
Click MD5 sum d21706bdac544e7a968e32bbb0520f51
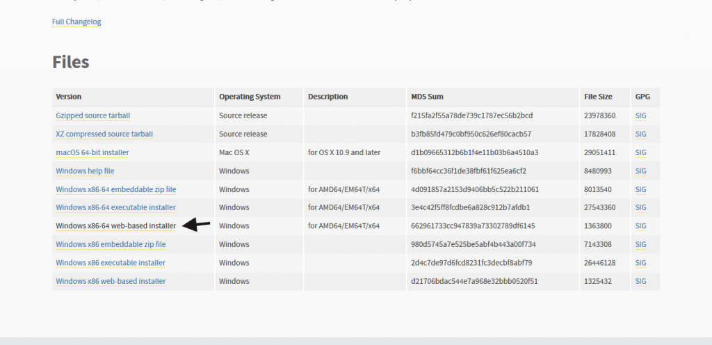(x=474, y=281)
